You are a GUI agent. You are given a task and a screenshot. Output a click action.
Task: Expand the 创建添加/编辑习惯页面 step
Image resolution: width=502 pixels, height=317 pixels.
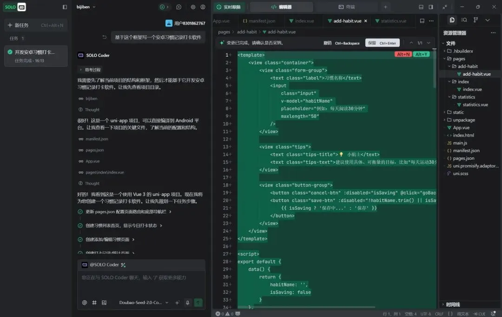coord(106,239)
